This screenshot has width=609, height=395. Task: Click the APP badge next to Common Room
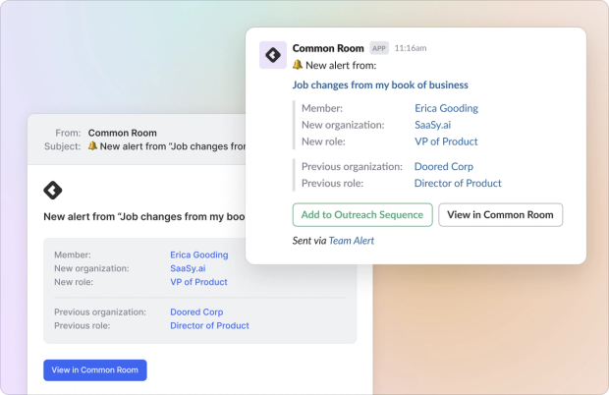379,48
